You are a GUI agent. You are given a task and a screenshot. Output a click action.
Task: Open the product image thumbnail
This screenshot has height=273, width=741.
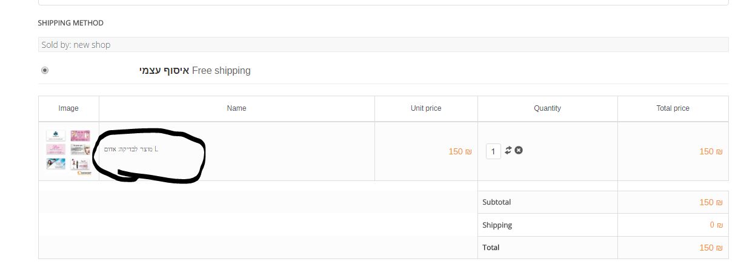coord(68,152)
